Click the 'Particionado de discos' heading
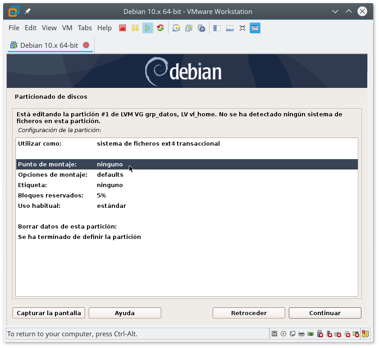Image resolution: width=379 pixels, height=348 pixels. coord(51,97)
